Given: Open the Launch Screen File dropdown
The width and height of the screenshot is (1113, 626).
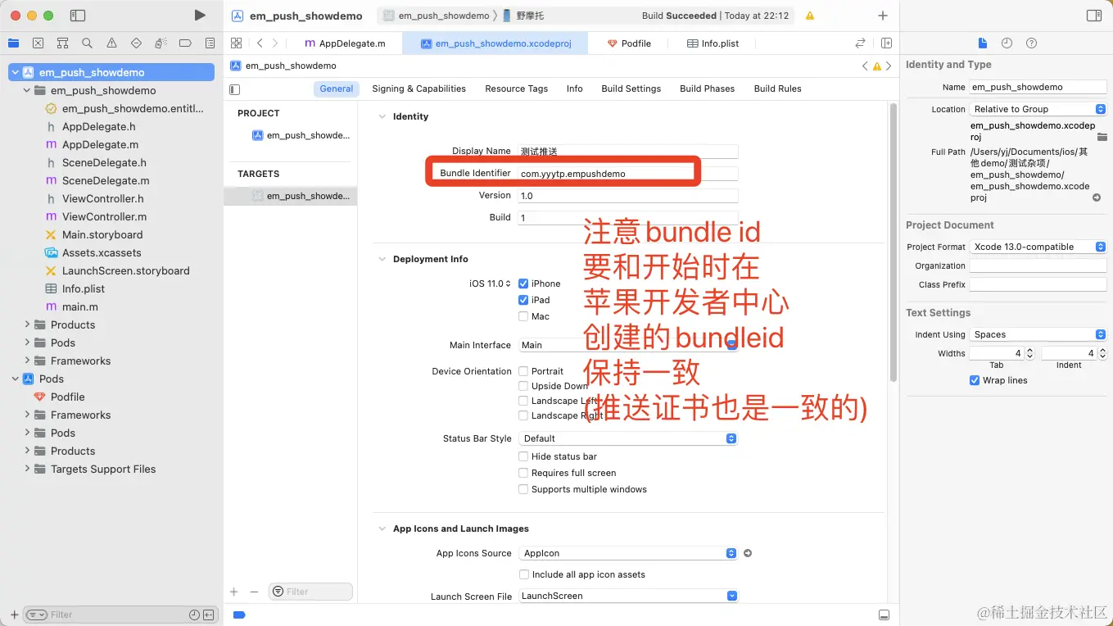Looking at the screenshot, I should pyautogui.click(x=629, y=596).
